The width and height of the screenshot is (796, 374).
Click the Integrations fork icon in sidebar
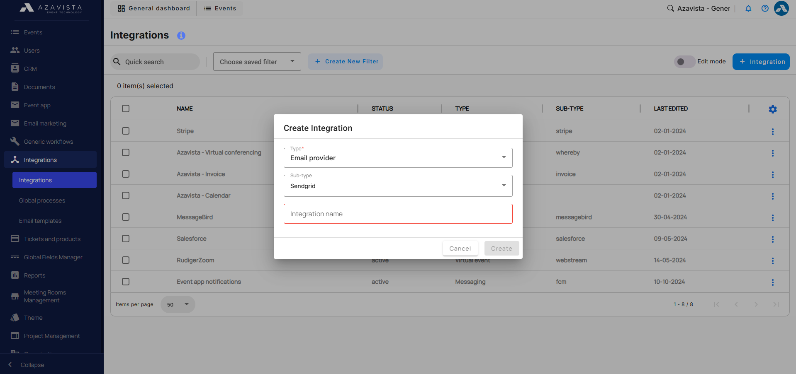pos(15,159)
